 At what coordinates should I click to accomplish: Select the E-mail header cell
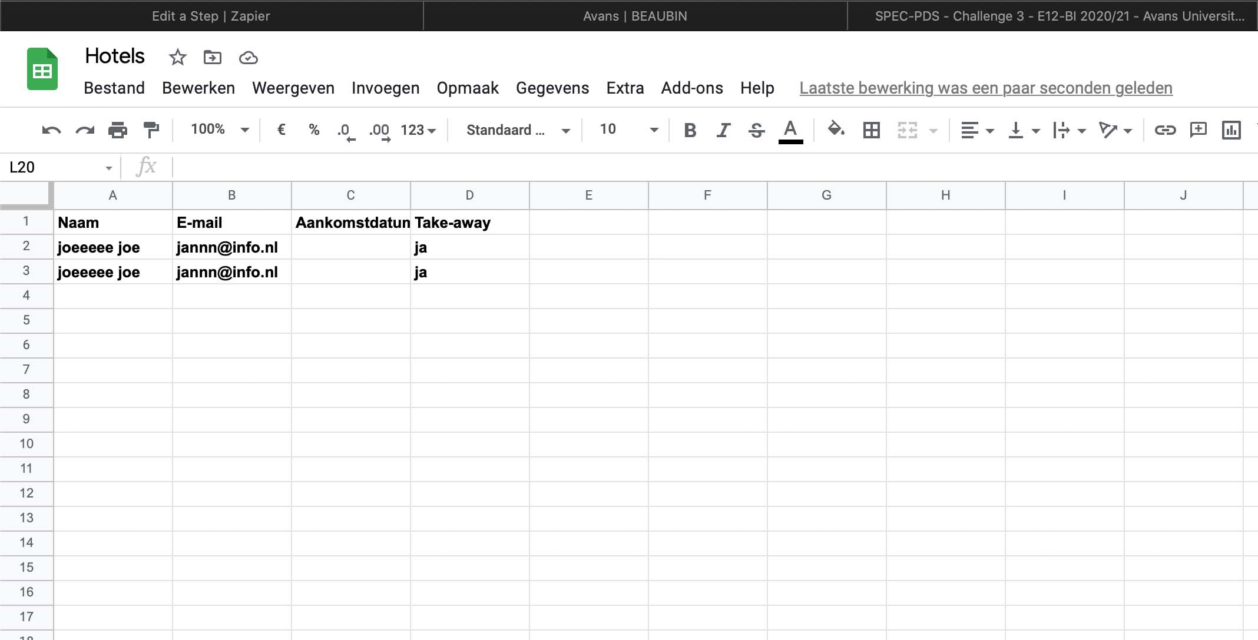[232, 222]
